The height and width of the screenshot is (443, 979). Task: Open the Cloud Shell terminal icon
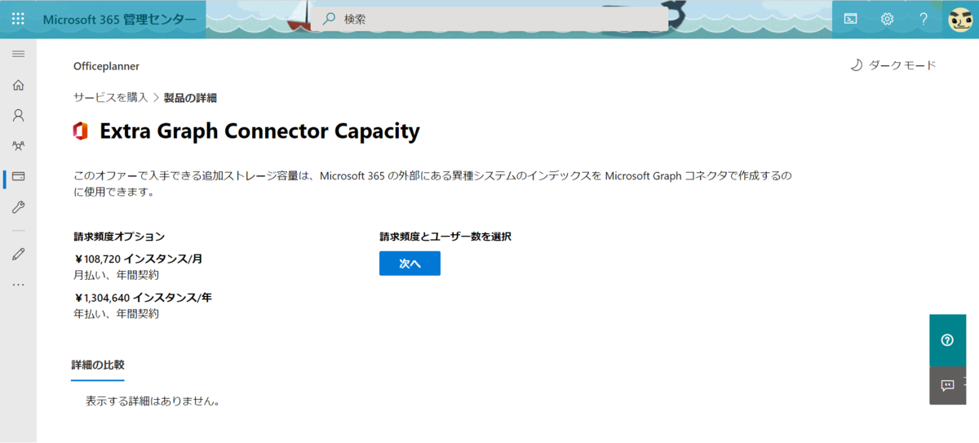(850, 19)
